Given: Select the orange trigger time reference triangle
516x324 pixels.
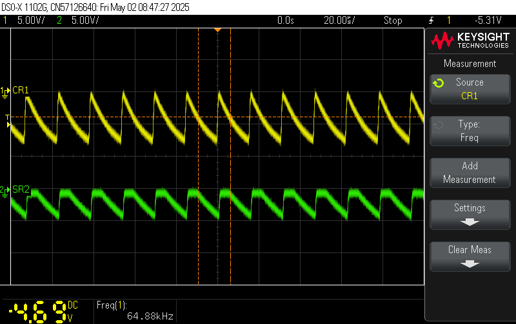Looking at the screenshot, I should [x=217, y=30].
